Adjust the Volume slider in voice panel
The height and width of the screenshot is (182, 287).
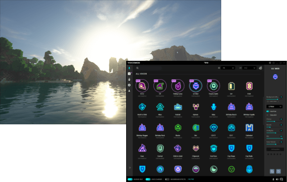click(274, 144)
